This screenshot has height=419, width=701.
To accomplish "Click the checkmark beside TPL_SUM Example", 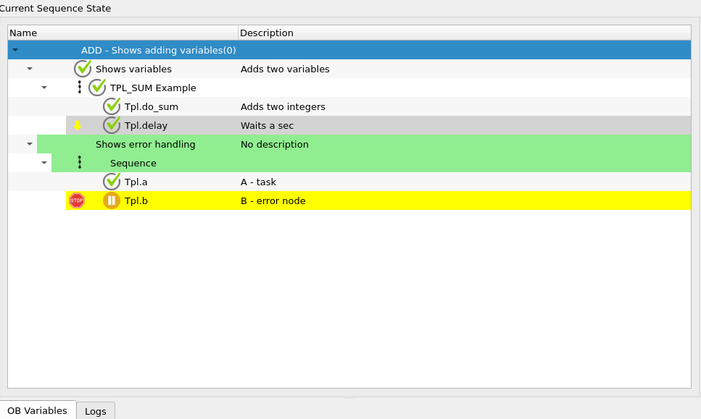I will click(x=97, y=88).
